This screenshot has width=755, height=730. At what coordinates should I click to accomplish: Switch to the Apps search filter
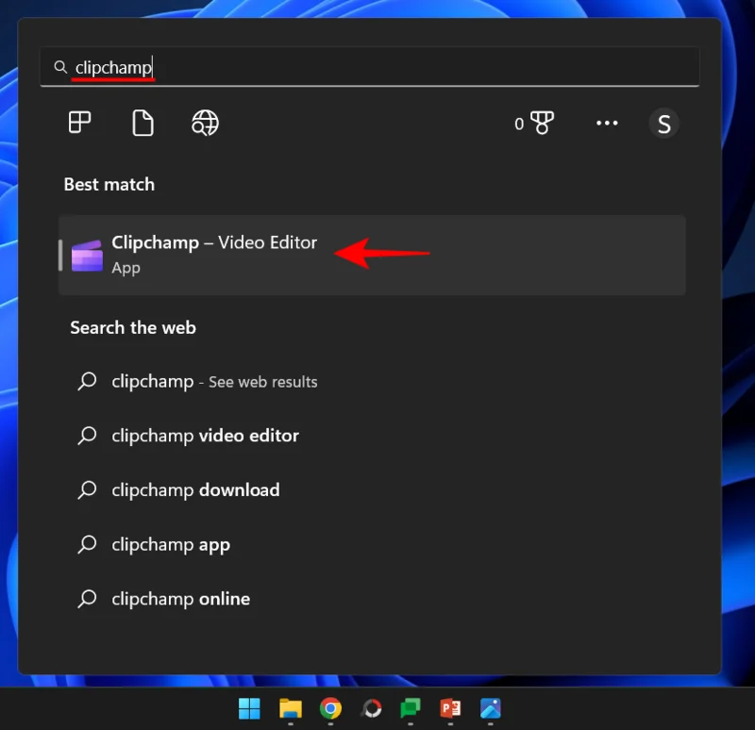point(79,123)
